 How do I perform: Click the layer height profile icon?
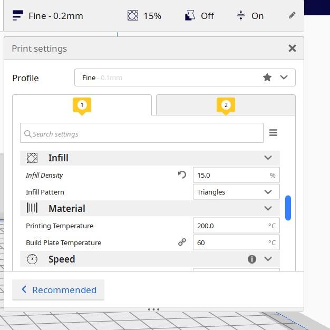[x=18, y=15]
